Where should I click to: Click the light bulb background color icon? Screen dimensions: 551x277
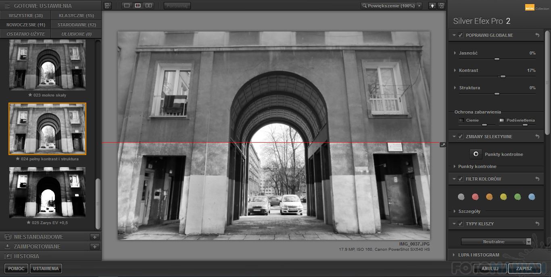click(x=432, y=6)
